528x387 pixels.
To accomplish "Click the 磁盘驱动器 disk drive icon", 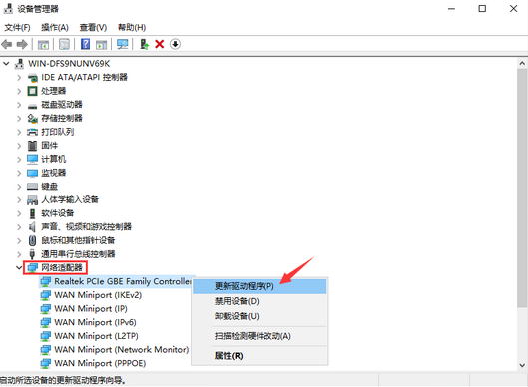I will pyautogui.click(x=32, y=106).
